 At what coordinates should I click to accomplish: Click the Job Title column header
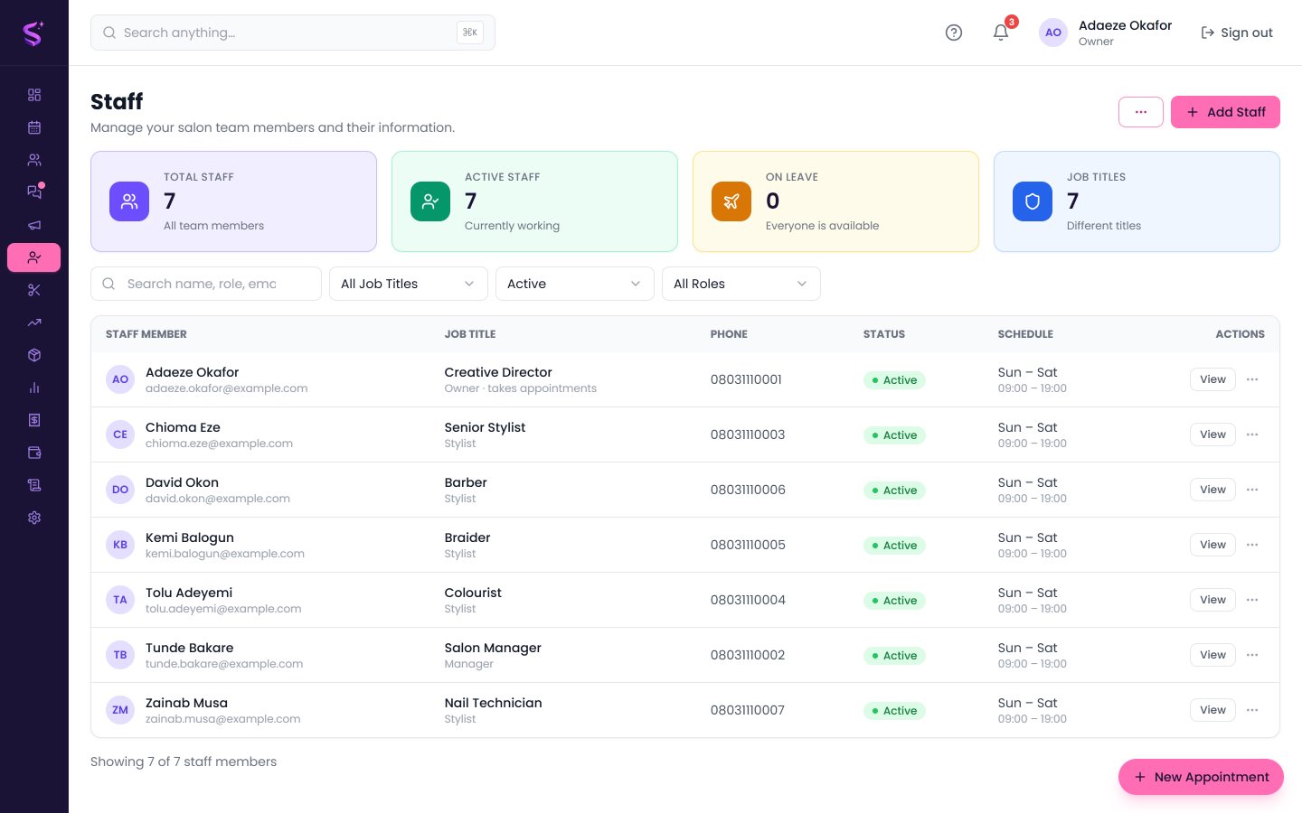pos(470,334)
